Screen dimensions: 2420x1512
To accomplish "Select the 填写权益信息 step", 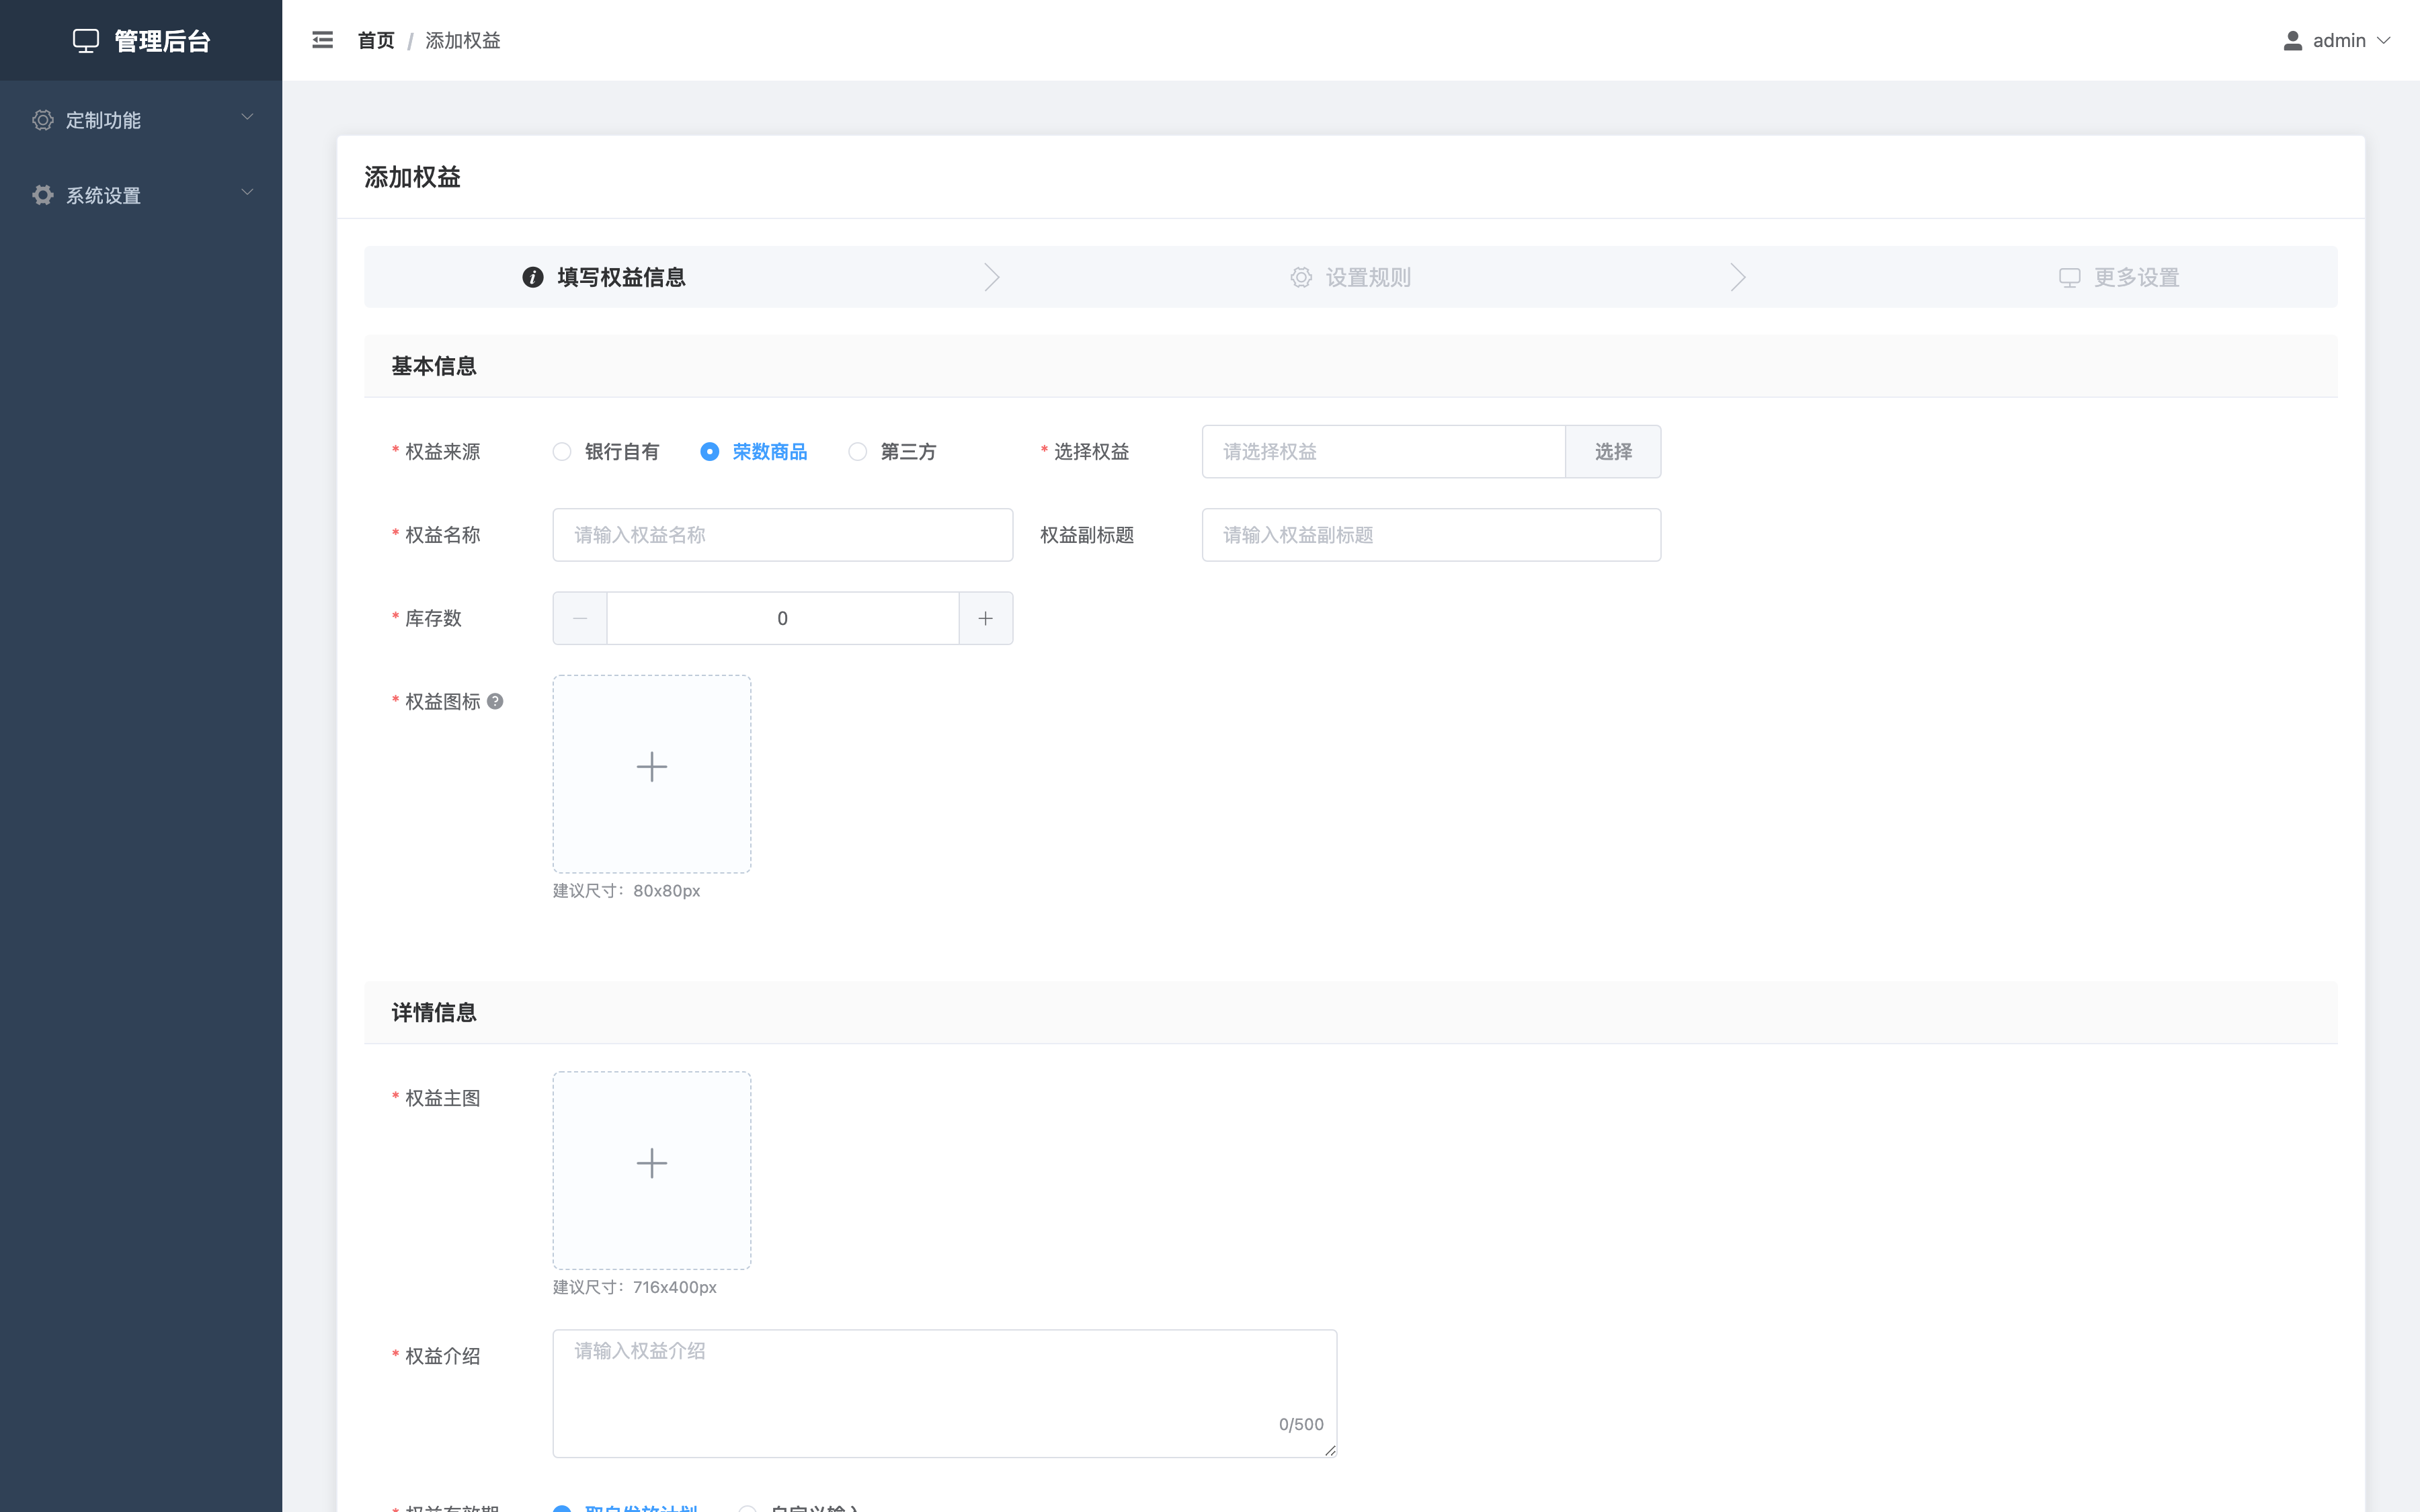I will [604, 277].
